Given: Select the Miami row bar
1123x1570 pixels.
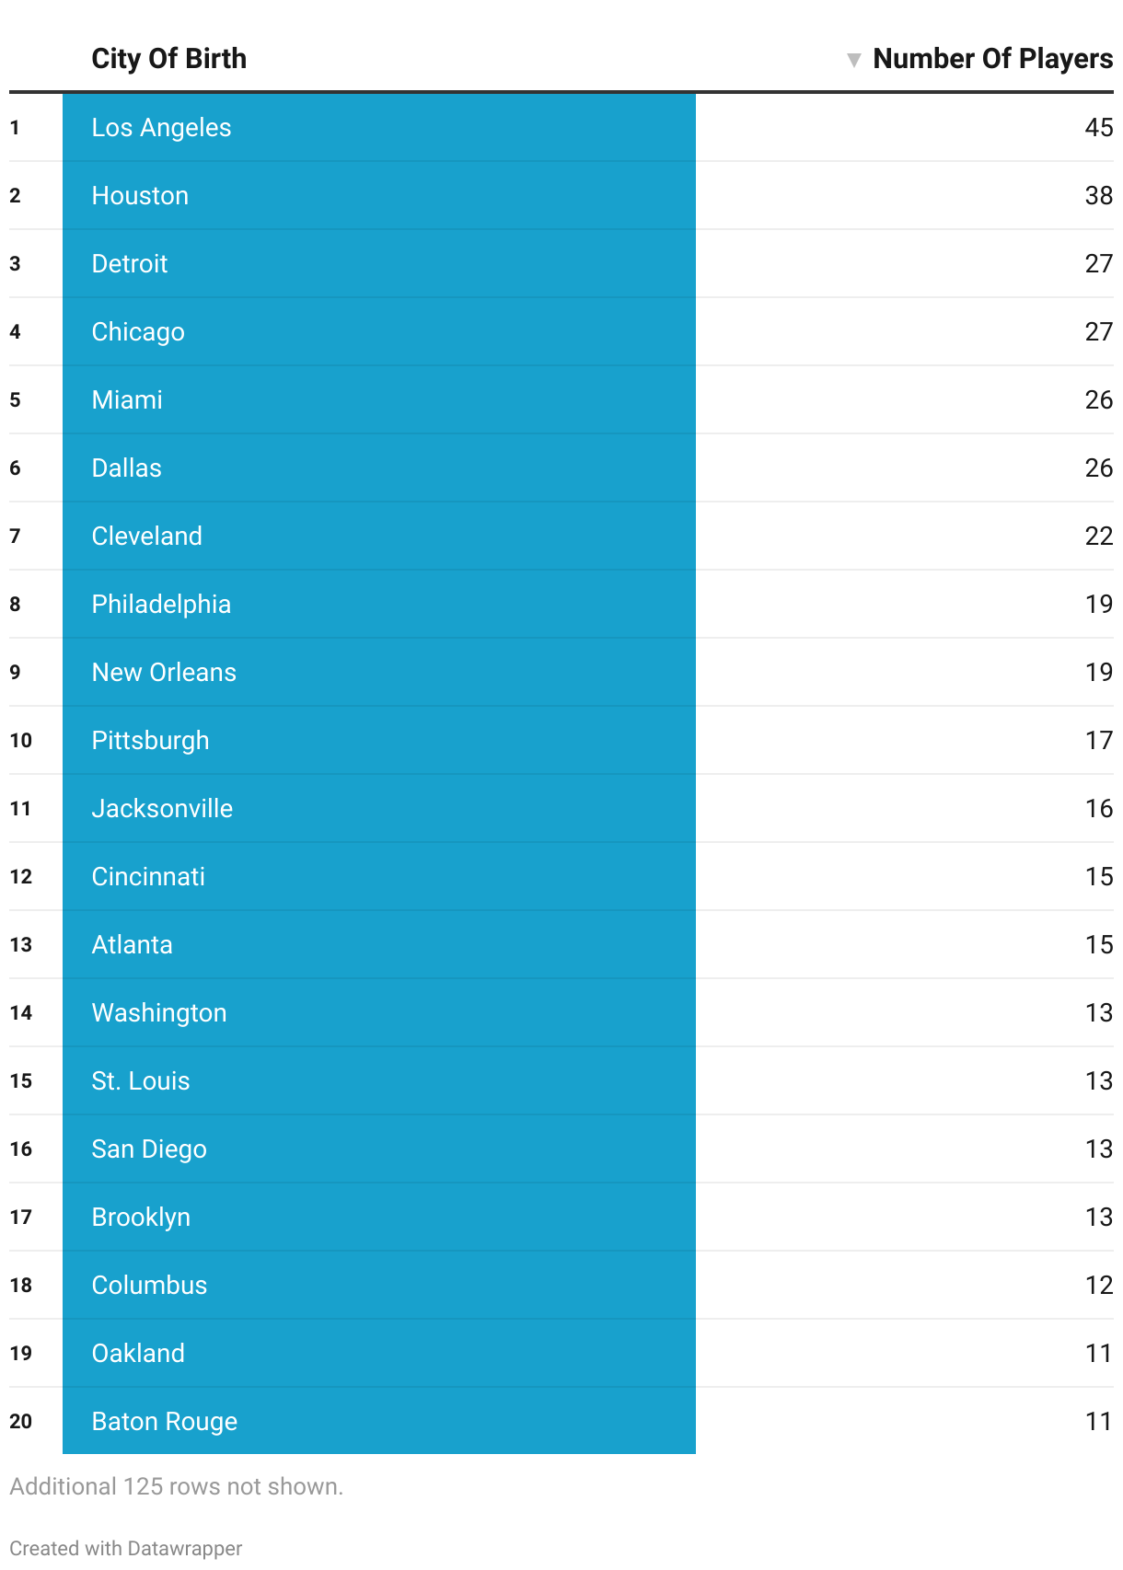Looking at the screenshot, I should click(379, 400).
